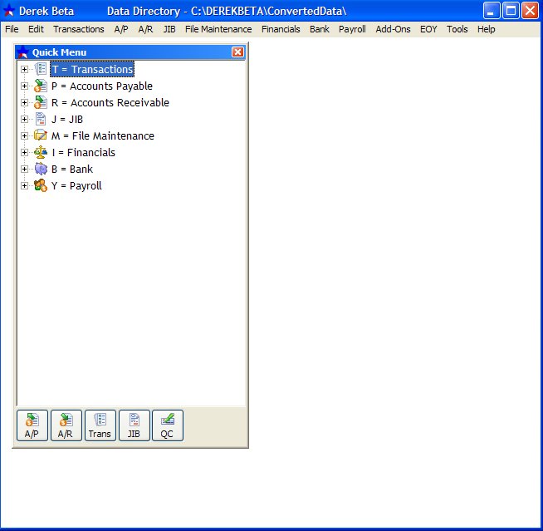The height and width of the screenshot is (531, 543).
Task: Open the A/R menu in the menu bar
Action: click(x=145, y=29)
